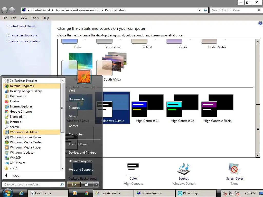The width and height of the screenshot is (263, 197).
Task: Click the Default Programs icon in programs list
Action: (6, 86)
